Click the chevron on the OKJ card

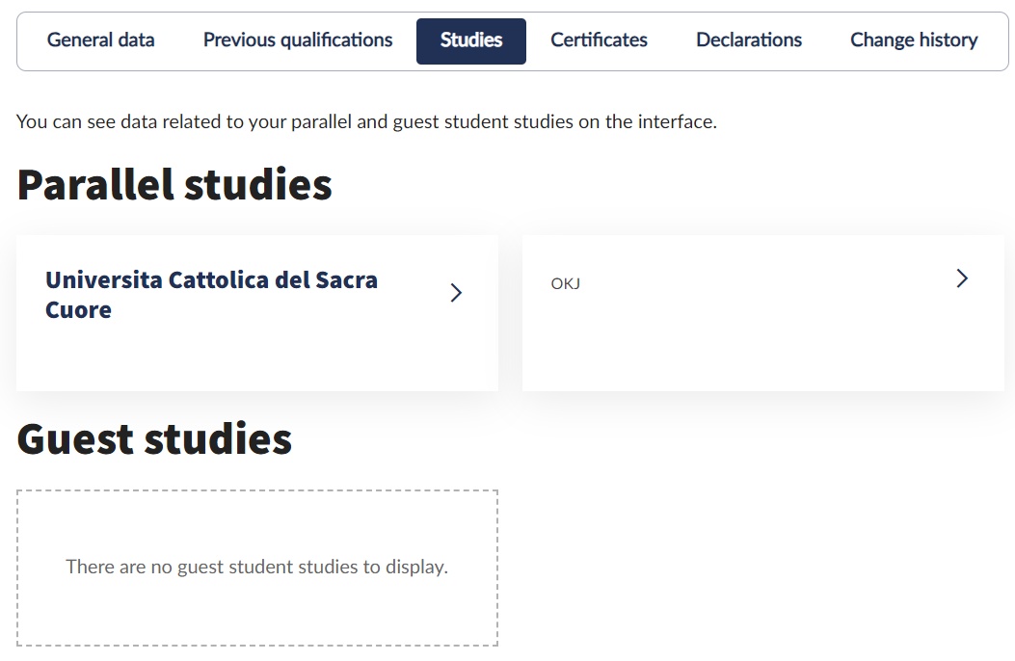click(x=961, y=278)
